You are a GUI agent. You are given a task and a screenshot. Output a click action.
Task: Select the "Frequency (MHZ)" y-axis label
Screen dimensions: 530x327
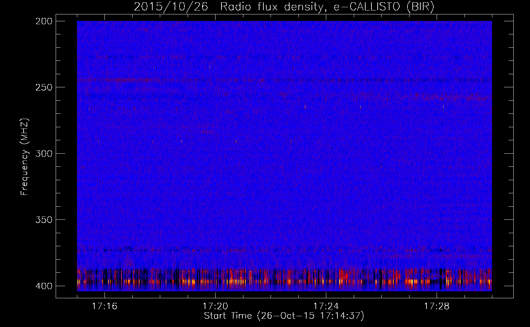tap(25, 157)
